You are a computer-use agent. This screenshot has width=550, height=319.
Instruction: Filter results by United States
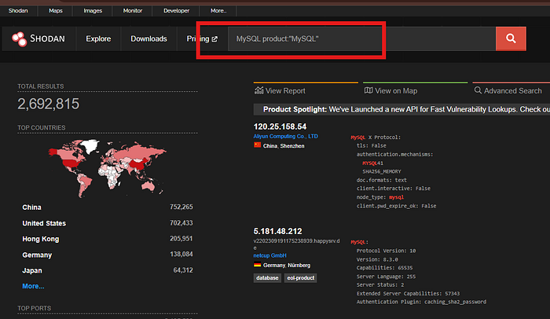pyautogui.click(x=44, y=223)
